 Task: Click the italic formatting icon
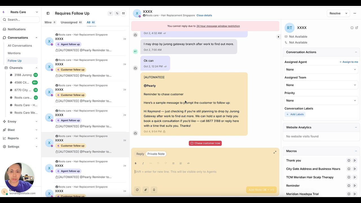143,163
